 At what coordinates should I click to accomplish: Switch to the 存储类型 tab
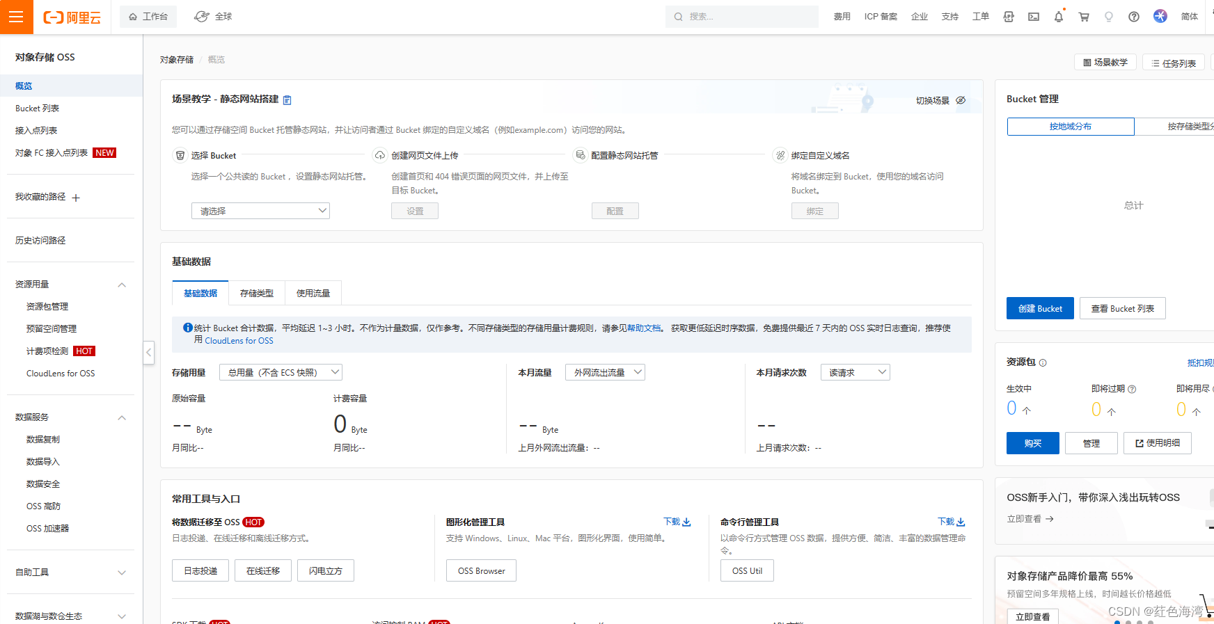(x=257, y=293)
